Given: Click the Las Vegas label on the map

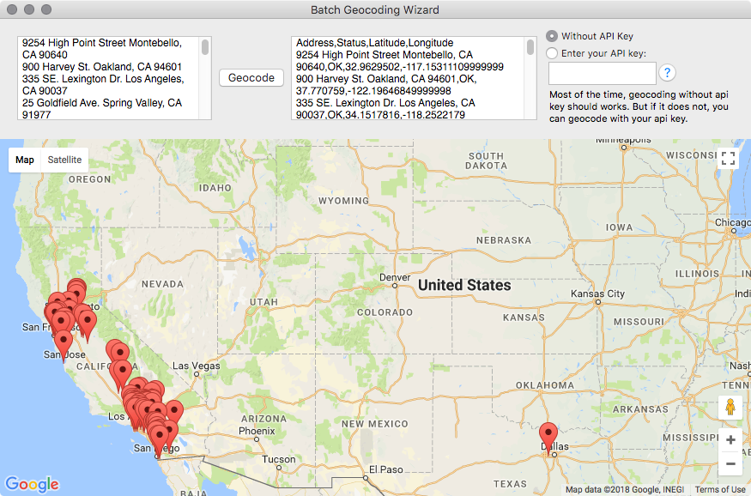Looking at the screenshot, I should pyautogui.click(x=197, y=366).
